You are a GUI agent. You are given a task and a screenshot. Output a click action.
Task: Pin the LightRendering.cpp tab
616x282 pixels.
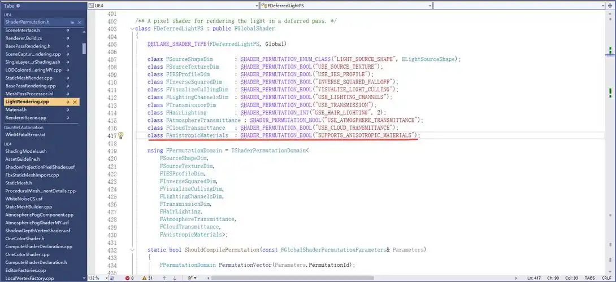click(x=68, y=102)
